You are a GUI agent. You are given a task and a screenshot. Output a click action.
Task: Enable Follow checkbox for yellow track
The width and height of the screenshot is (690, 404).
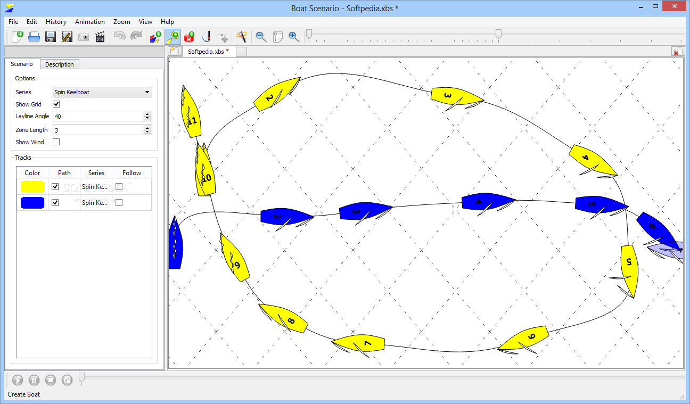click(x=119, y=187)
